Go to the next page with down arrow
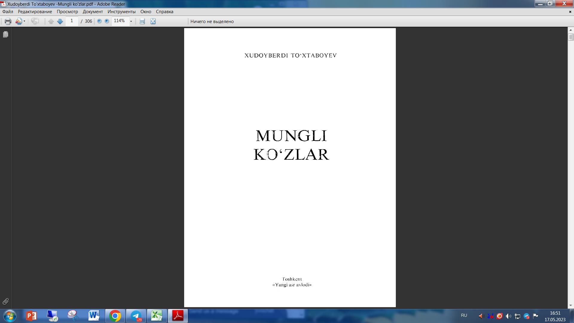 click(x=59, y=21)
